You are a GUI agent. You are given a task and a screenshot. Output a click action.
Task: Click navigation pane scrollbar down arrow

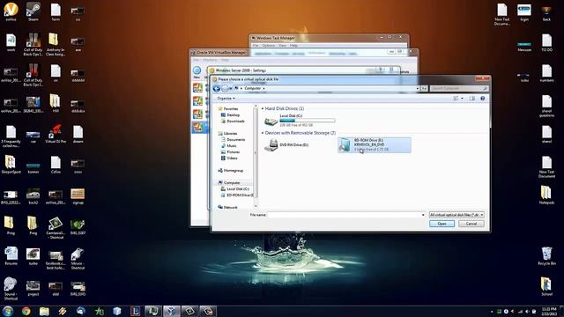coord(256,206)
